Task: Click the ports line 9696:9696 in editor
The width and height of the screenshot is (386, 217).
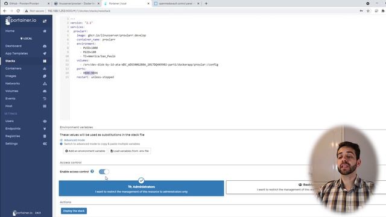Action: point(90,73)
